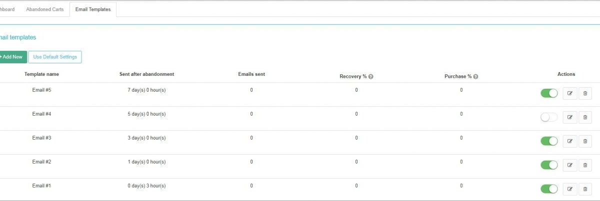Viewport: 600px width, 201px height.
Task: Switch to the Abandoned Carts tab
Action: click(x=45, y=9)
